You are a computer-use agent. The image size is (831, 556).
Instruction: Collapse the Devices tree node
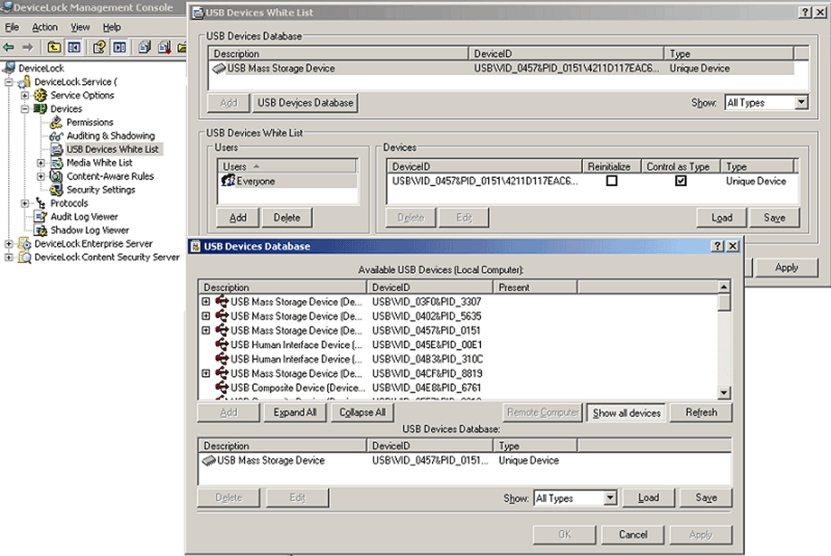tap(24, 108)
